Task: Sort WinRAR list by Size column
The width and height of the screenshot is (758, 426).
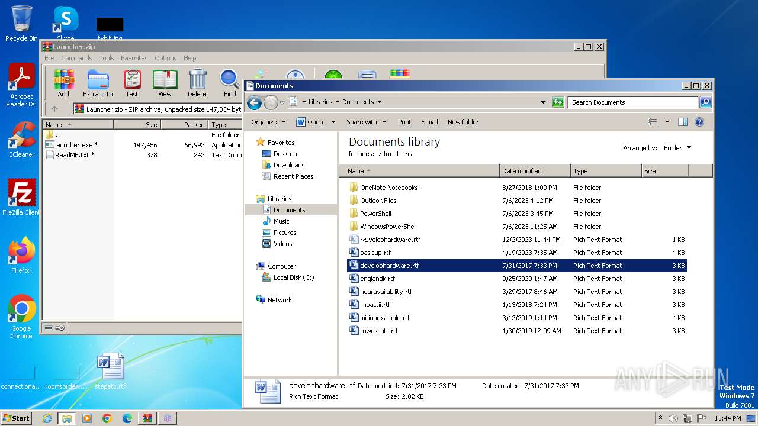Action: click(137, 125)
